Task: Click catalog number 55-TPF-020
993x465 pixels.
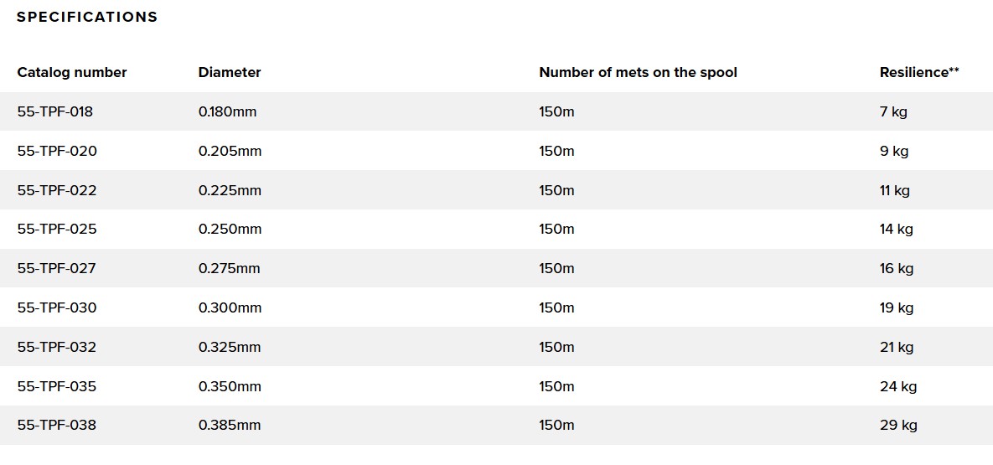Action: coord(57,151)
